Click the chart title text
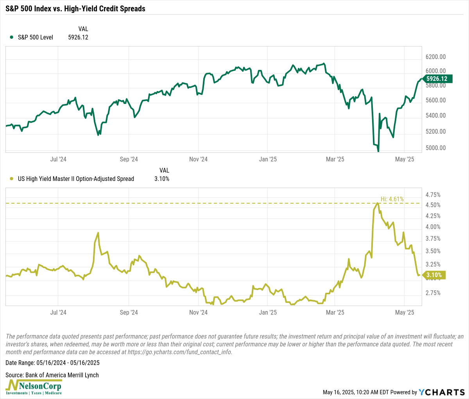 75,8
